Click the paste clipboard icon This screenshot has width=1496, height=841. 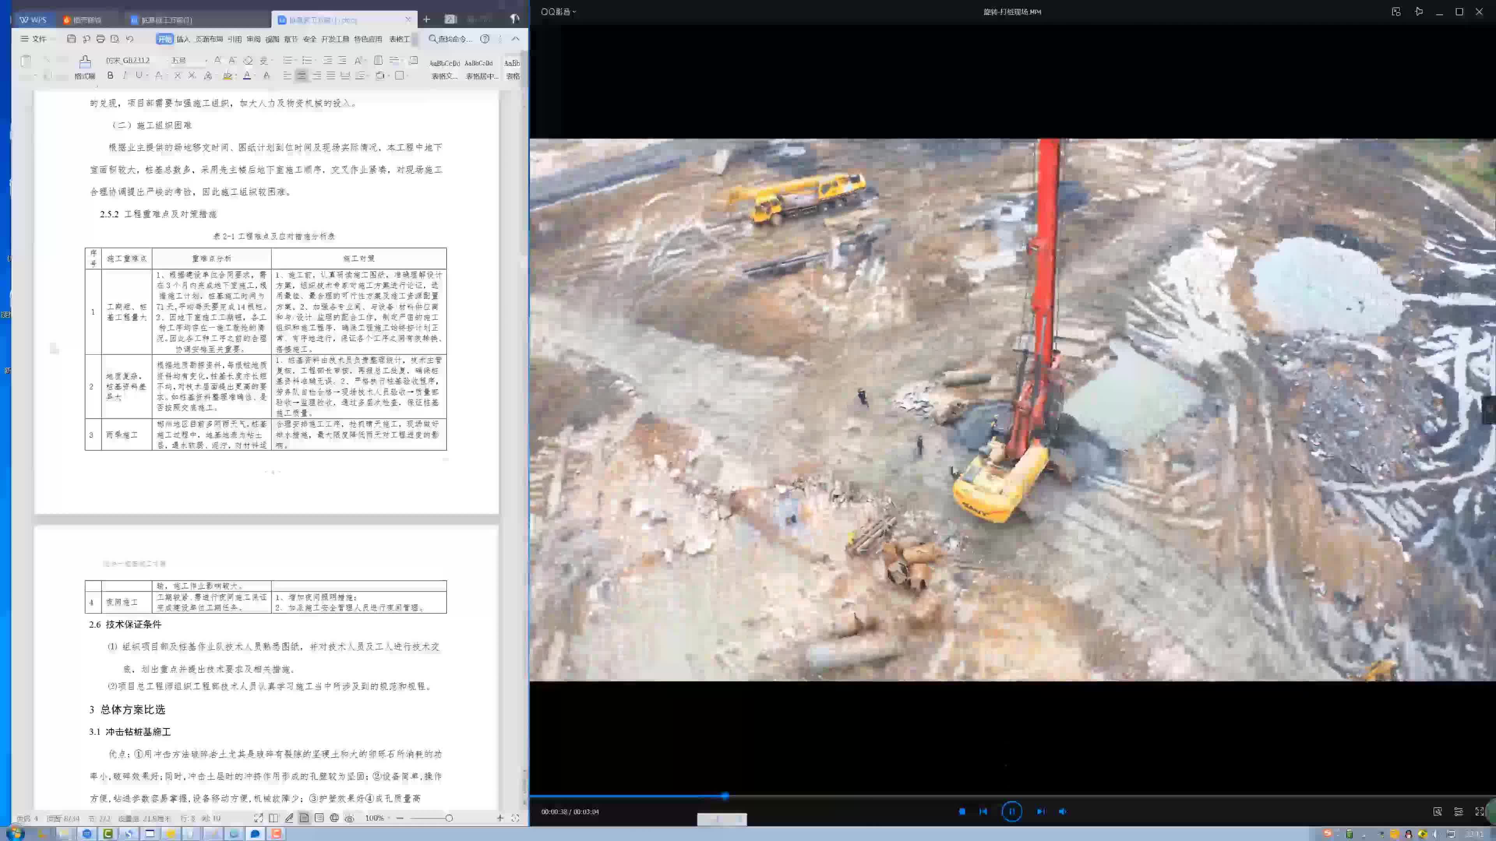coord(26,61)
